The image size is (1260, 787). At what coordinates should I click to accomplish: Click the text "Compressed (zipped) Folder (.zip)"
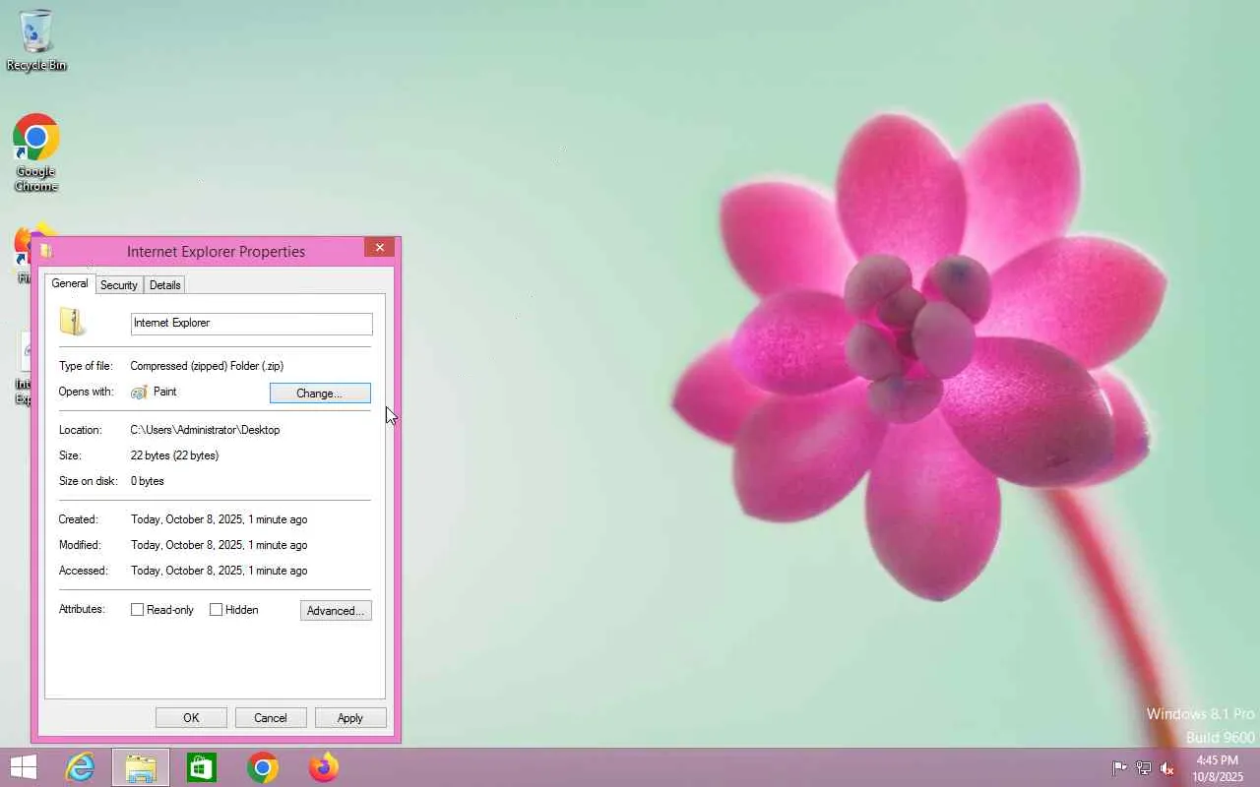(x=207, y=366)
